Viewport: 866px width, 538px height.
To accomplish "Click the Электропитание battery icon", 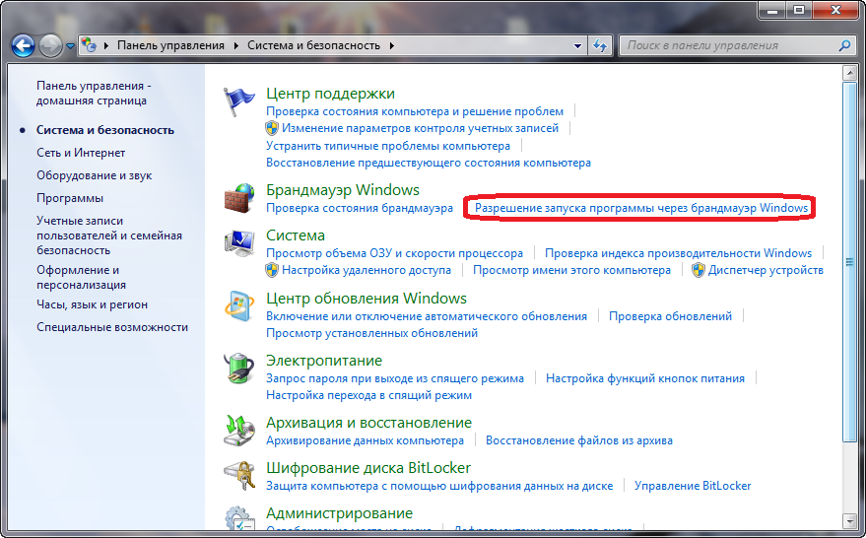I will [x=239, y=368].
